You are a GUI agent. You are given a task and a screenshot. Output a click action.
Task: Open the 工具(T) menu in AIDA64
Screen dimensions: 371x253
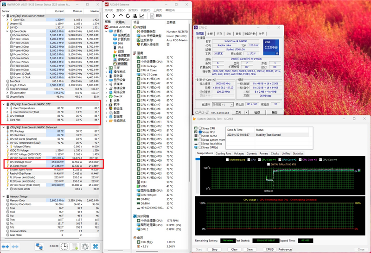click(x=158, y=10)
